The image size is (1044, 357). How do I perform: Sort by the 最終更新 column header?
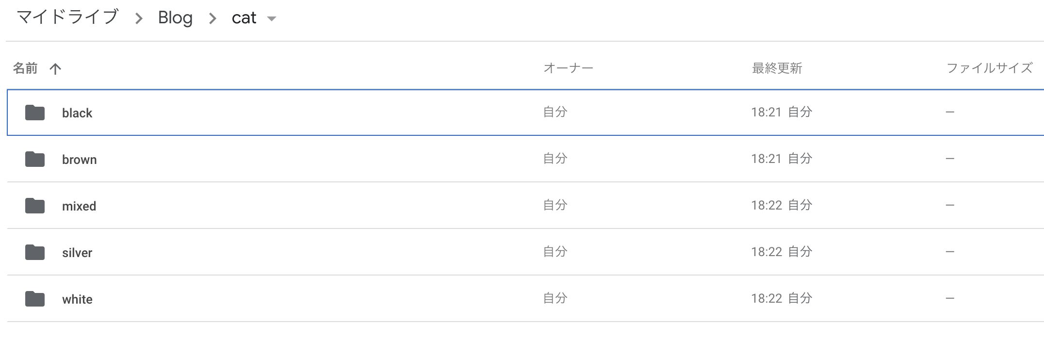click(x=777, y=68)
